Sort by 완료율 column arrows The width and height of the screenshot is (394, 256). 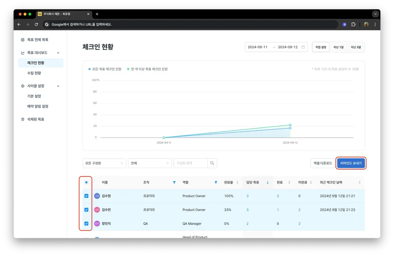[x=237, y=182]
